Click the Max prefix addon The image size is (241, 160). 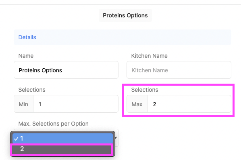coord(137,104)
